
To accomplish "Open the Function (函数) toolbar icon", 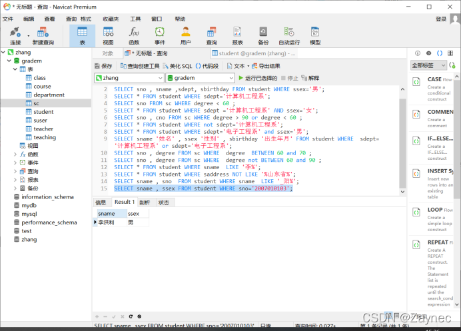I will pos(134,35).
